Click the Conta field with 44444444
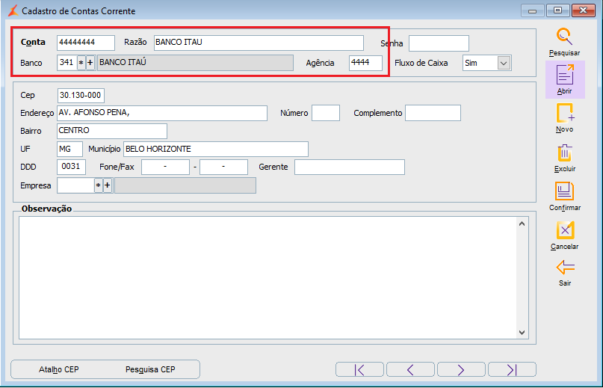Viewport: 603px width, 388px height. [x=86, y=43]
